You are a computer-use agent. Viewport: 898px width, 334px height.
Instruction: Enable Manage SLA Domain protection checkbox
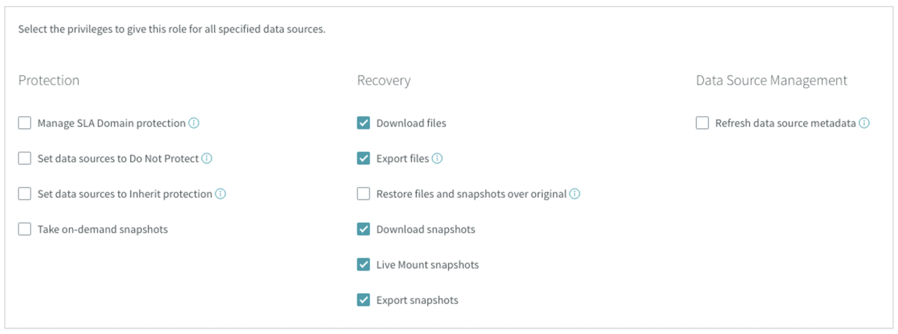coord(25,123)
